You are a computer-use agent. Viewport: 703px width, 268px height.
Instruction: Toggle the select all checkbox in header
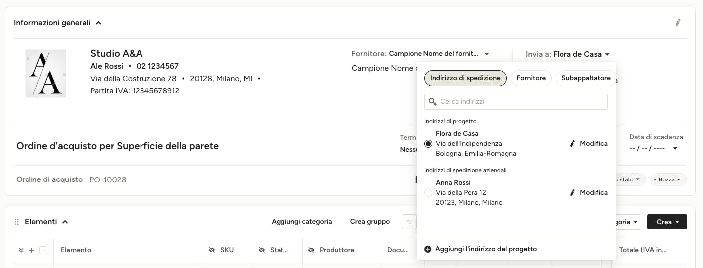coord(43,250)
